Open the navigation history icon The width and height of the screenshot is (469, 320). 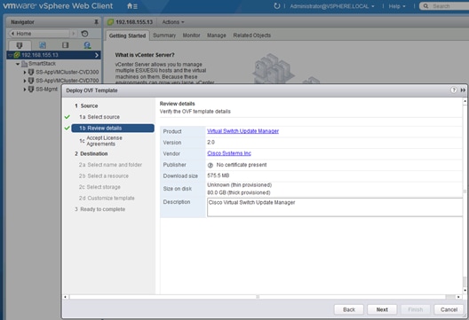pos(84,34)
